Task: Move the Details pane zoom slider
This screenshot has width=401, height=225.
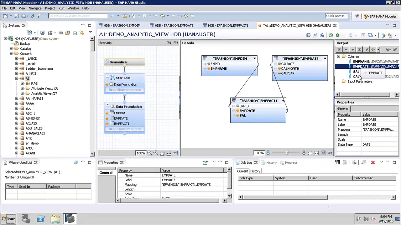Action: 287,153
